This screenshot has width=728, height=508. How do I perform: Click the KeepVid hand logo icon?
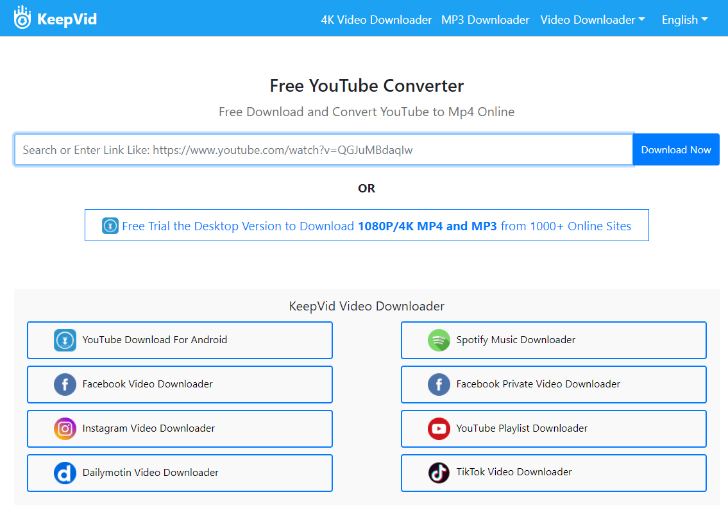click(x=22, y=19)
